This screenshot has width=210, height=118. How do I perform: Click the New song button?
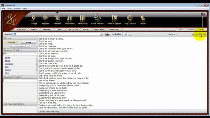181,29
